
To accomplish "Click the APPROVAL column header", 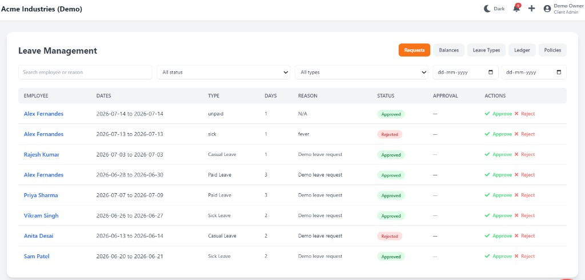I will click(x=446, y=96).
